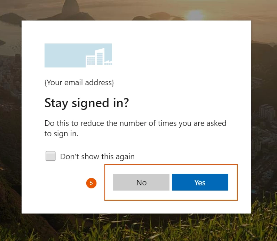
Task: Check the Don't show this again checkbox
Action: pos(51,156)
